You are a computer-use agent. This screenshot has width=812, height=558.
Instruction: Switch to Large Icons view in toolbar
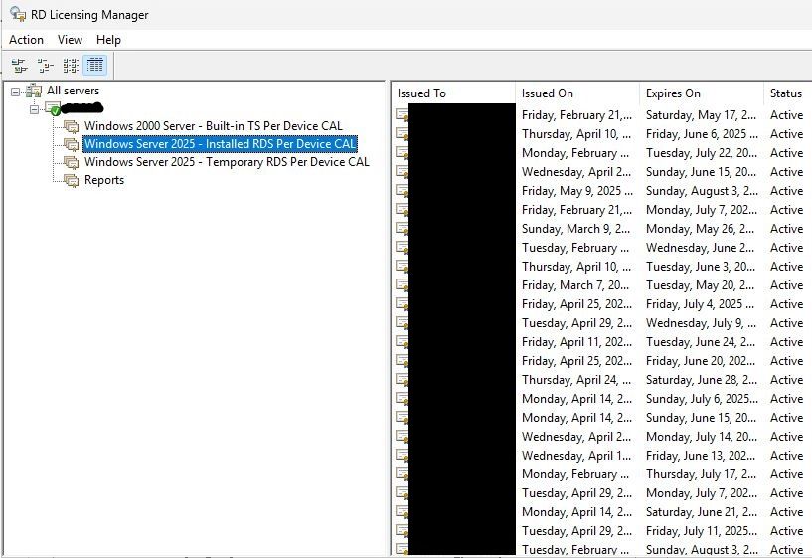[x=20, y=66]
